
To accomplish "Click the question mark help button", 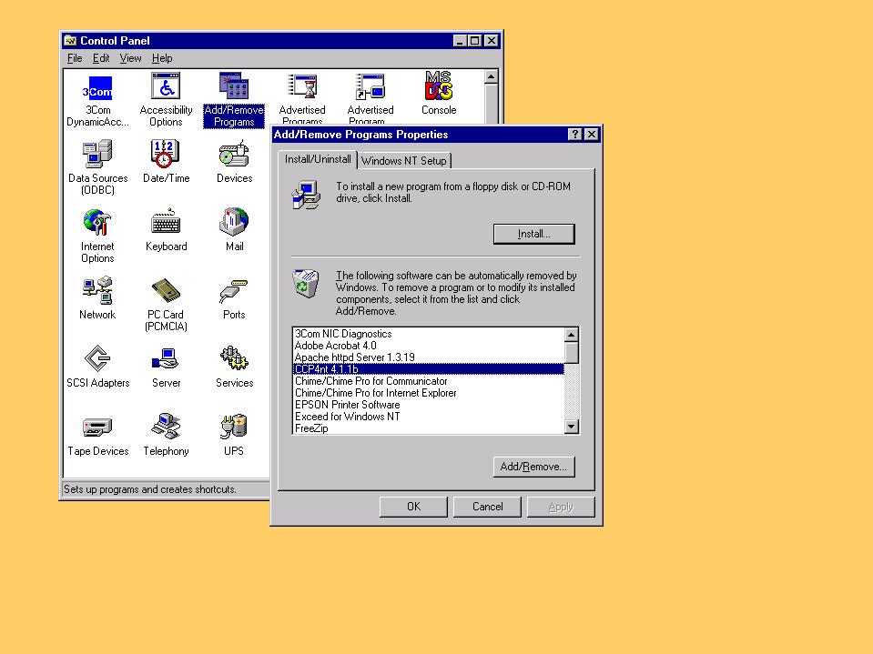I will [575, 135].
